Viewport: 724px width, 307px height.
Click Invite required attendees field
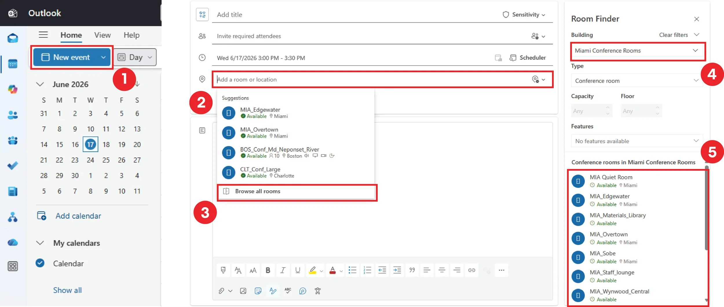click(x=371, y=36)
